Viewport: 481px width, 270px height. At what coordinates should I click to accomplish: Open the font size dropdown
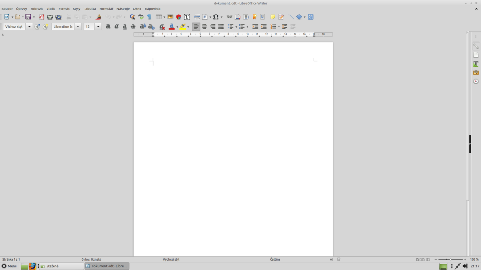(98, 27)
